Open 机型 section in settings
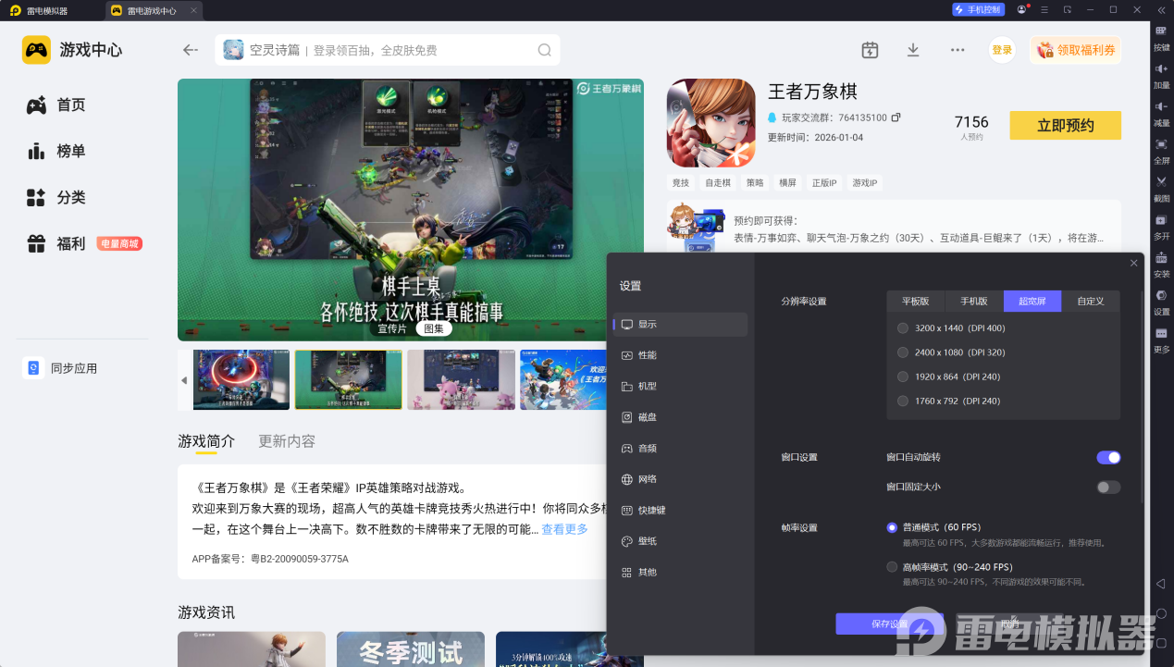The height and width of the screenshot is (667, 1174). pyautogui.click(x=680, y=386)
